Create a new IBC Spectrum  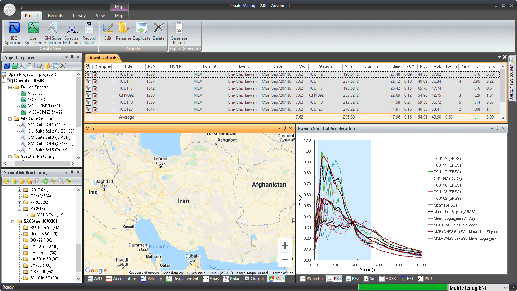[14, 34]
